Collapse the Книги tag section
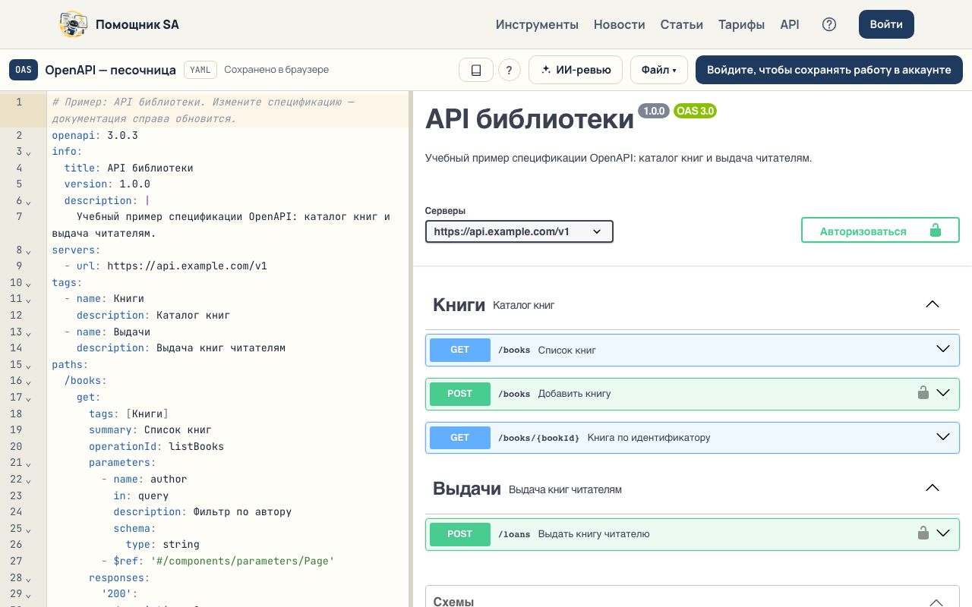Viewport: 972px width, 607px height. [x=933, y=304]
